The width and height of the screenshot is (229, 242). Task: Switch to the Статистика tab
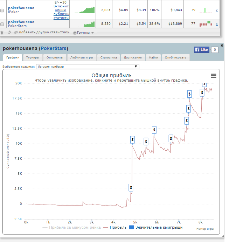(x=109, y=57)
